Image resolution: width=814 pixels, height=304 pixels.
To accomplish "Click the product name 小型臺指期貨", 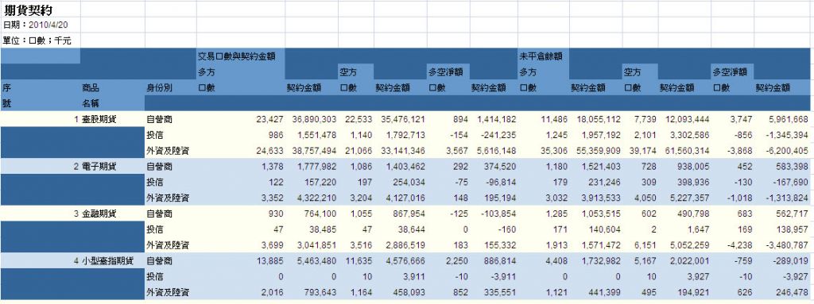I will coord(107,261).
